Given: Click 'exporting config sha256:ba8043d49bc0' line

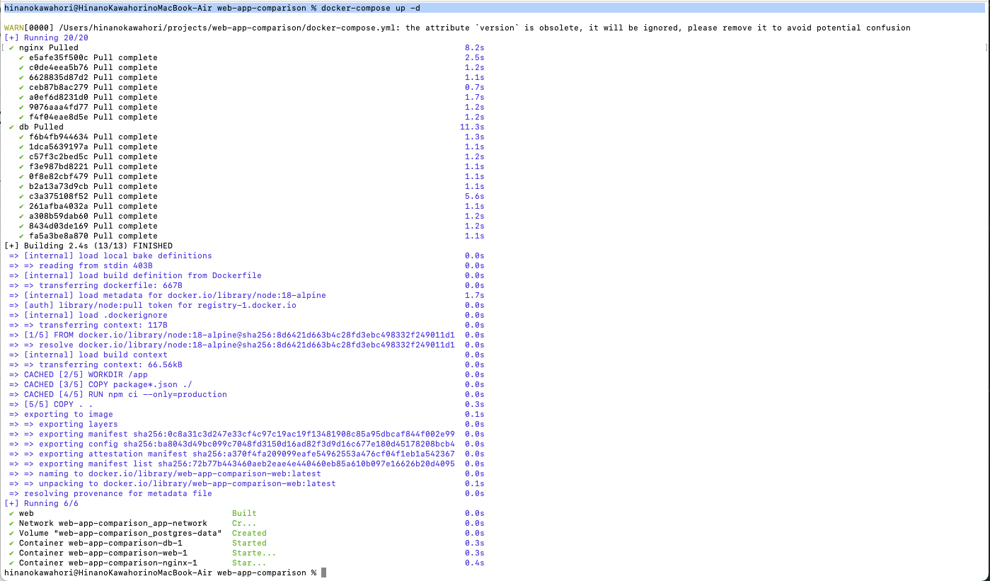Looking at the screenshot, I should coord(232,444).
